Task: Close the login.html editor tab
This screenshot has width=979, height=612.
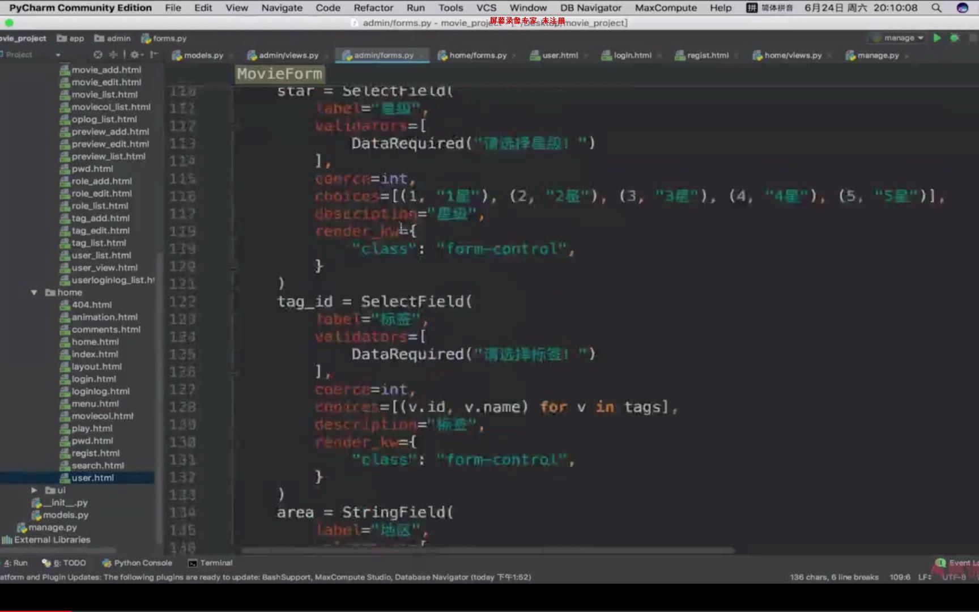Action: tap(659, 56)
